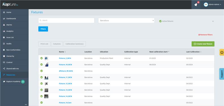Image resolution: width=224 pixels, height=106 pixels.
Task: Click green status check of Fixture_11_BCN
Action: [41, 77]
